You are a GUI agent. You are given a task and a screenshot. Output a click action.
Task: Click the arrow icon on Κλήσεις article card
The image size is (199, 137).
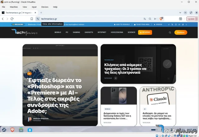[x=115, y=78]
